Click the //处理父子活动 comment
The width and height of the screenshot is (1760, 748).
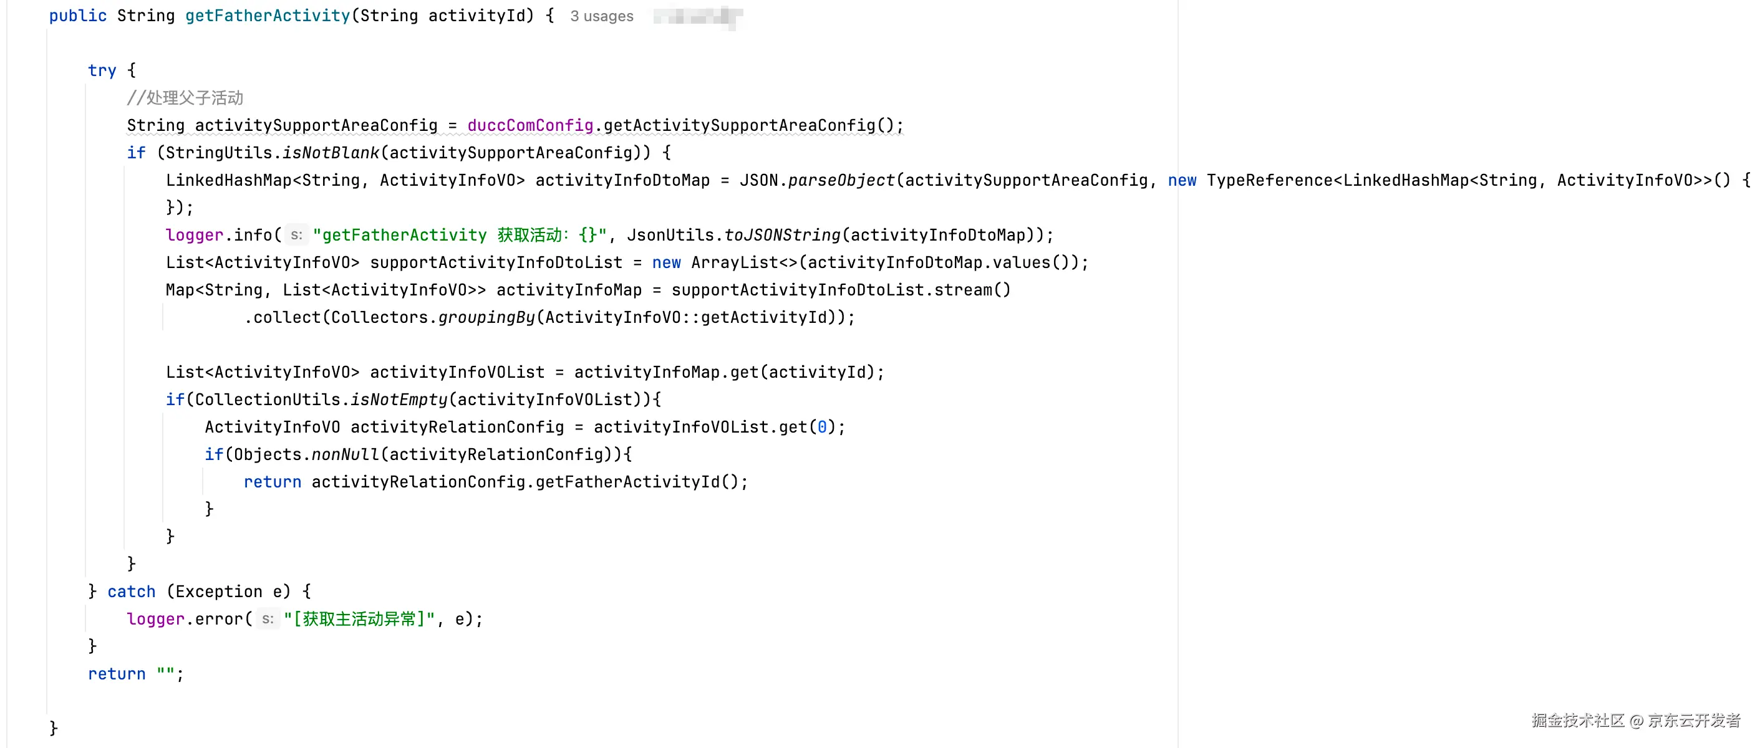185,98
